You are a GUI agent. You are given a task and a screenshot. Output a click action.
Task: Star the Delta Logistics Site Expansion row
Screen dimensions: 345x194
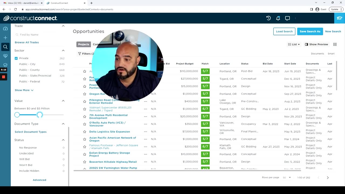tap(85, 132)
